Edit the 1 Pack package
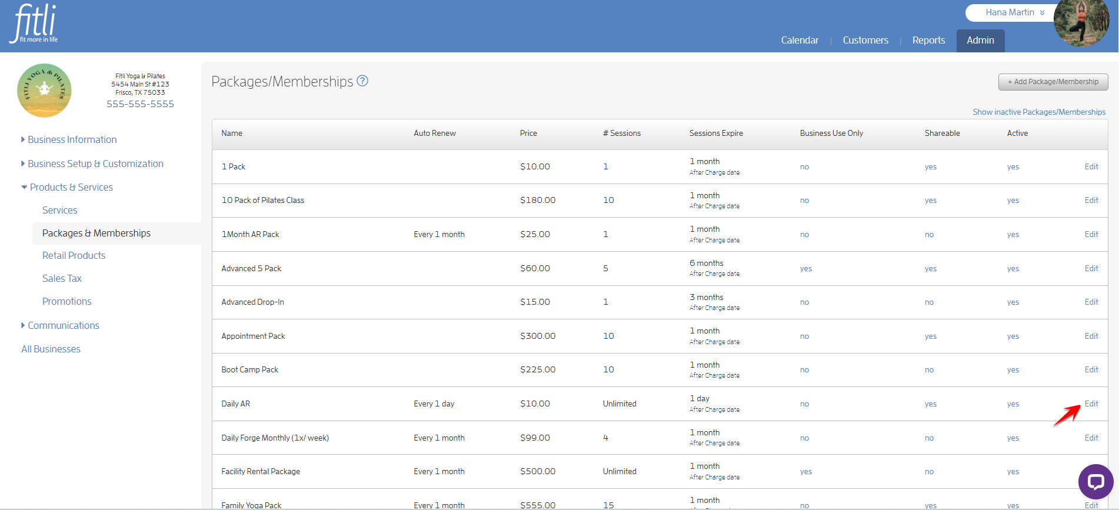The height and width of the screenshot is (510, 1119). 1091,166
